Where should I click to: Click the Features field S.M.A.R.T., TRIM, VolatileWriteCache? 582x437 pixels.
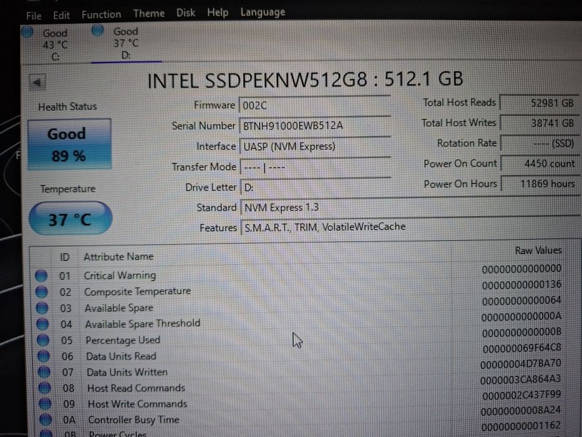click(x=410, y=227)
